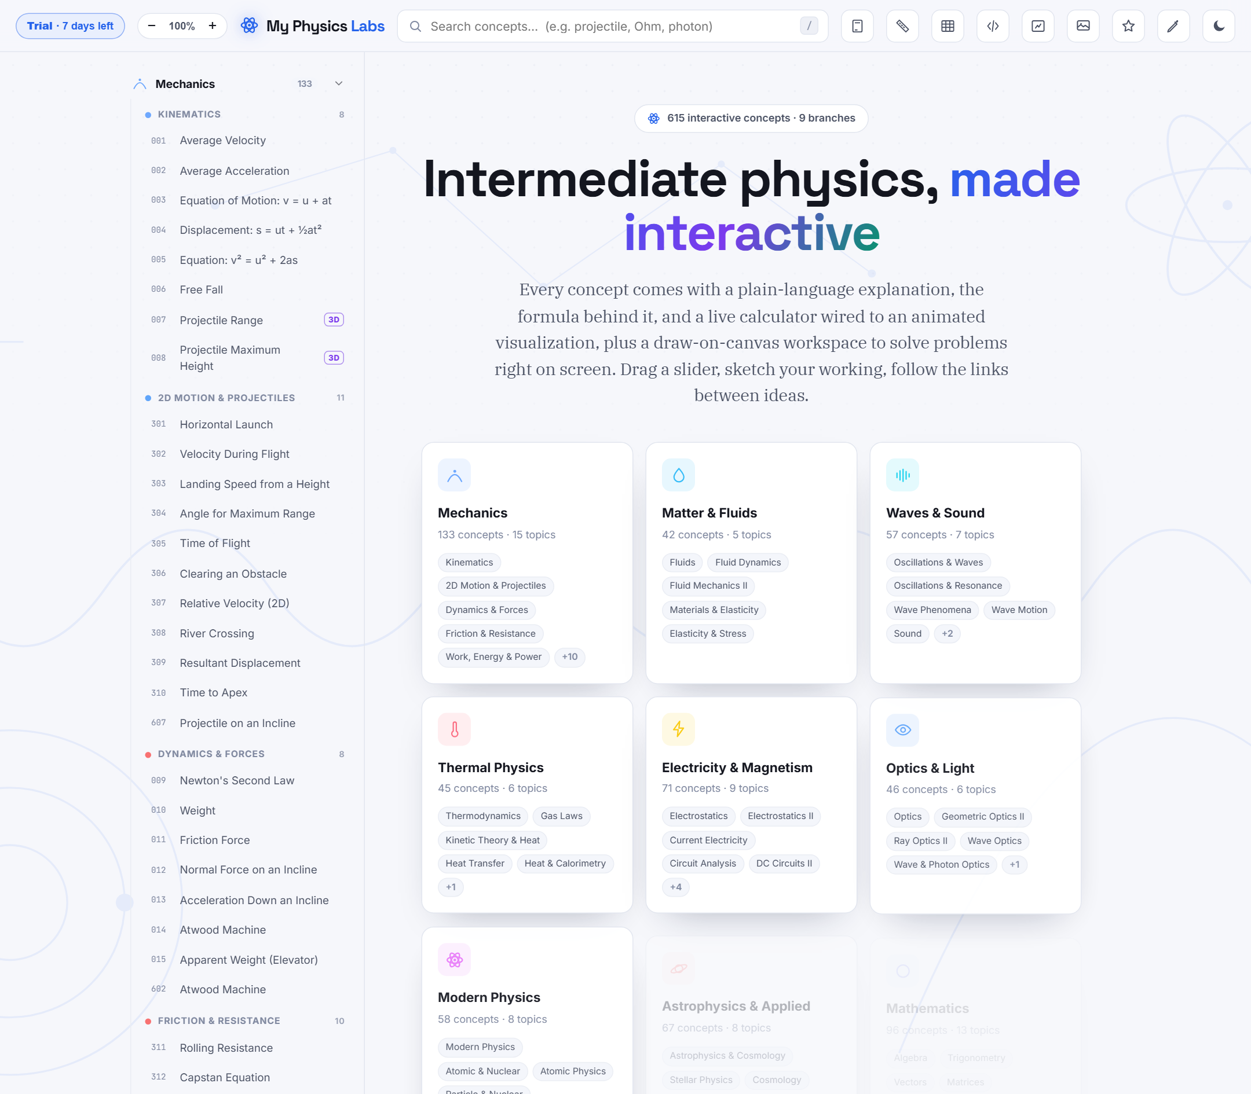Expand +10 more Mechanics topics
Viewport: 1251px width, 1094px height.
569,657
